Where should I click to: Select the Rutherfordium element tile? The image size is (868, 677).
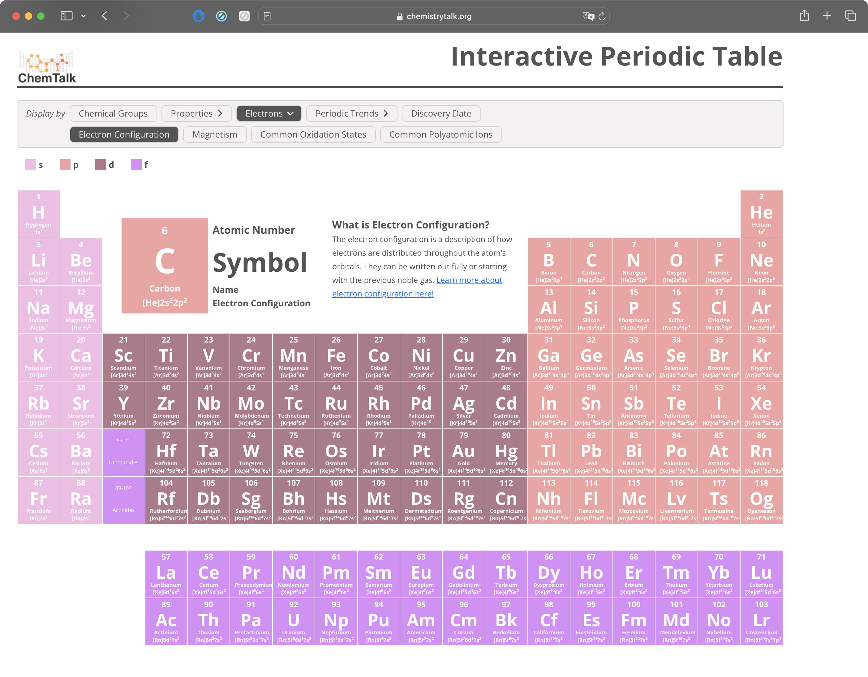(166, 500)
